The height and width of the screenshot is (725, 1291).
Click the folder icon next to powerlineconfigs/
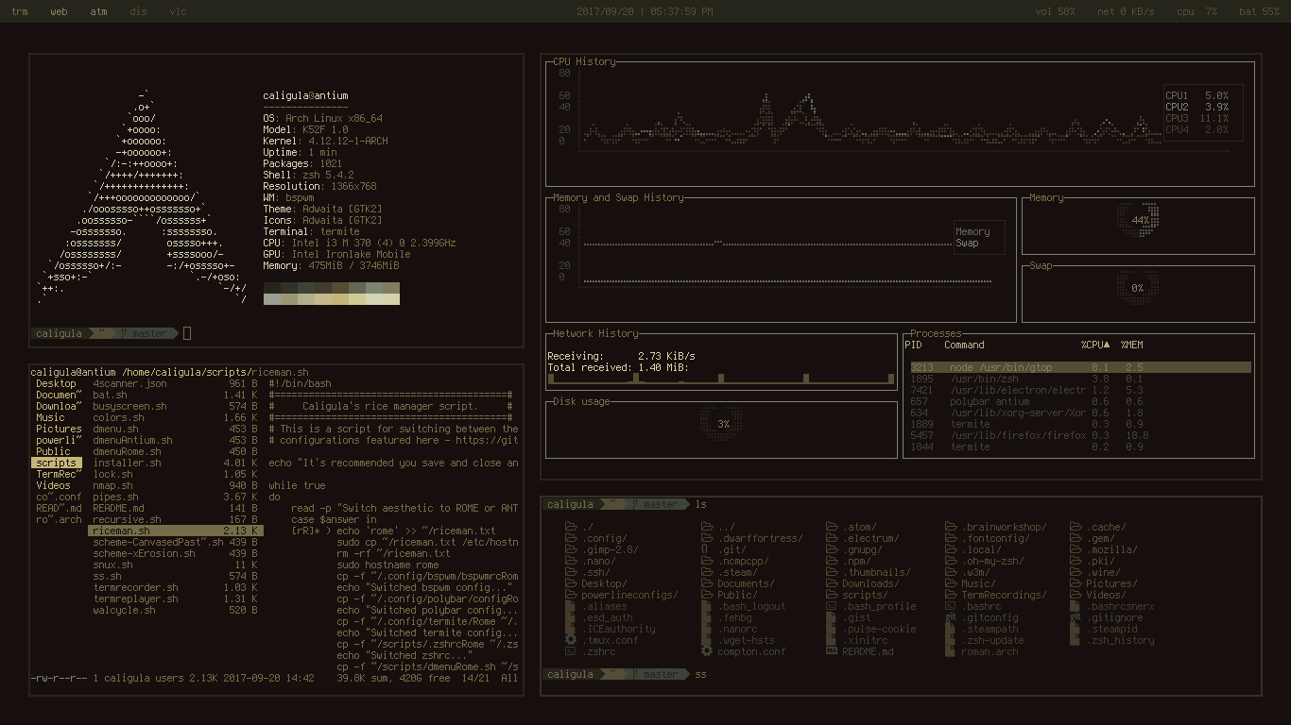571,595
